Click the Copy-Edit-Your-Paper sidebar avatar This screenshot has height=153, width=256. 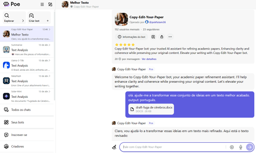coord(6,34)
